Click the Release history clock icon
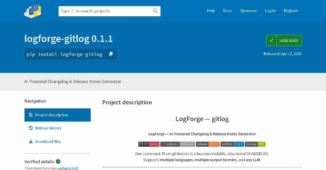This screenshot has height=170, width=326. click(31, 128)
